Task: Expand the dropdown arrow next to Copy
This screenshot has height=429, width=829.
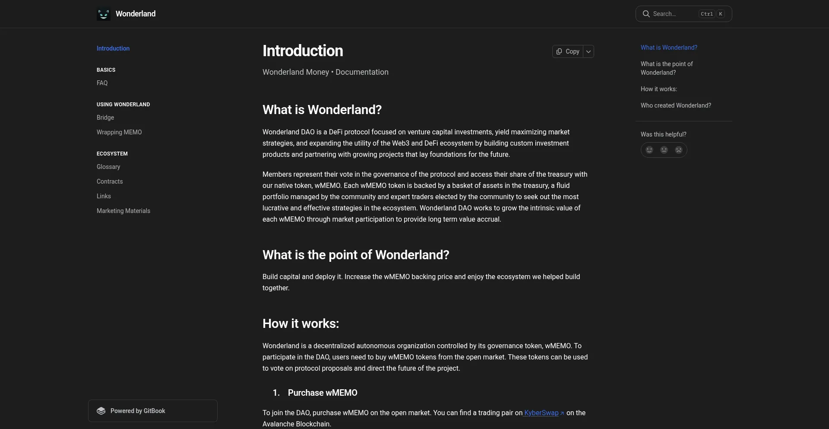Action: coord(589,51)
